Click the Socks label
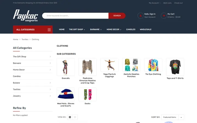This screenshot has height=123, width=197. (88, 104)
